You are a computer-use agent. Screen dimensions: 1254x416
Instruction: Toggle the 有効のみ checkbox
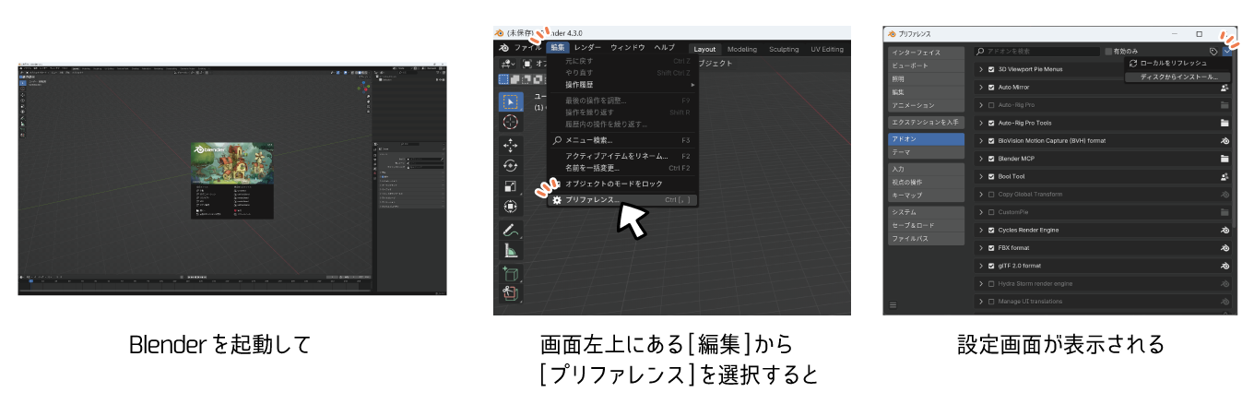(1109, 52)
